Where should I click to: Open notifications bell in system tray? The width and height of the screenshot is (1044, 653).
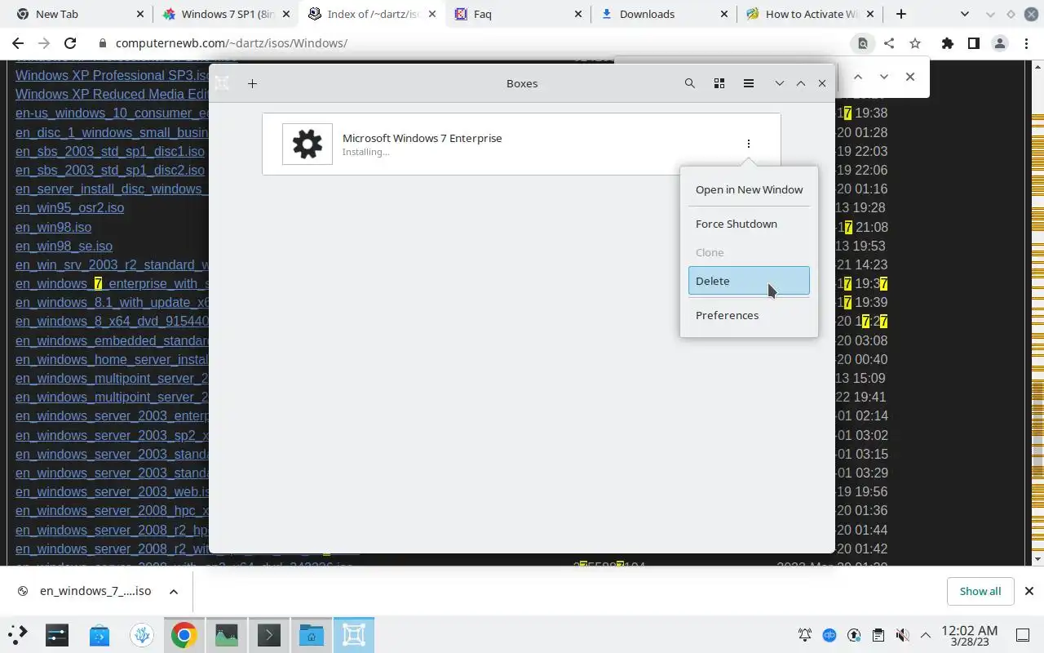[x=805, y=635]
